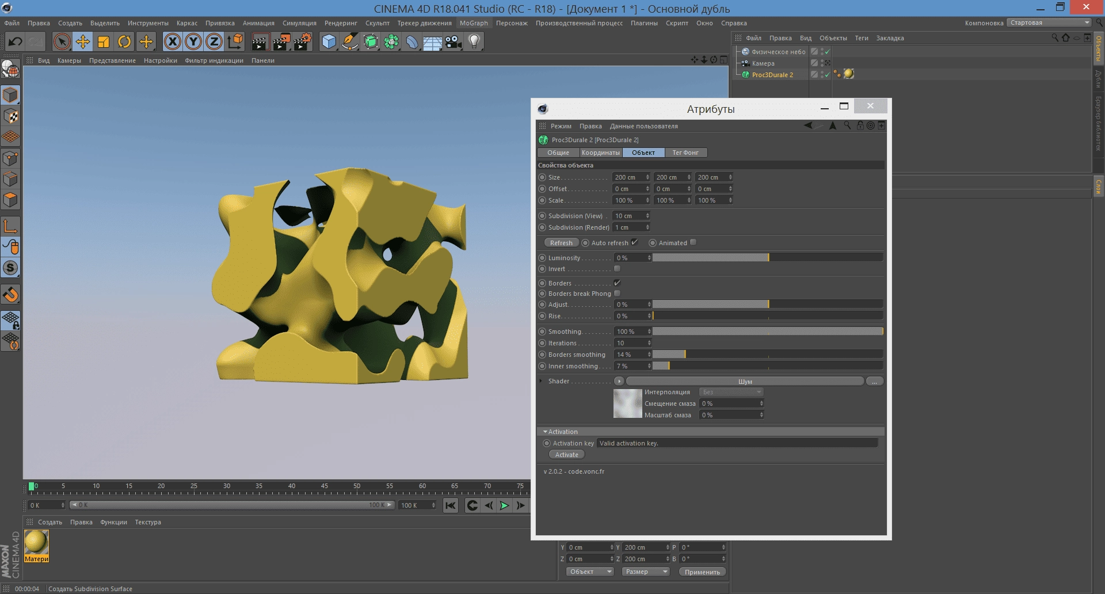This screenshot has height=594, width=1105.
Task: Click the Borders smoothing slider
Action: [x=768, y=355]
